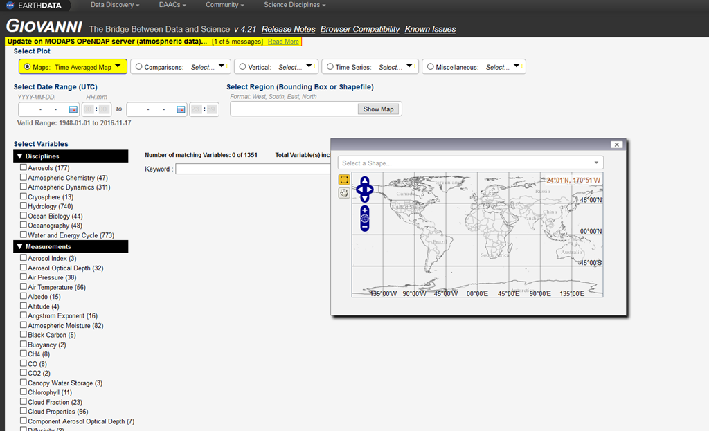Open the Select a Shape dropdown

[470, 163]
